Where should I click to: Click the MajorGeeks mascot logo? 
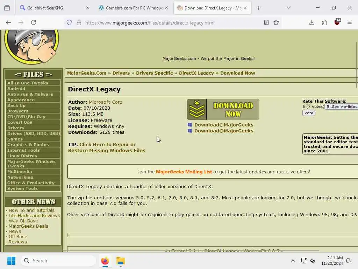[x=31, y=47]
